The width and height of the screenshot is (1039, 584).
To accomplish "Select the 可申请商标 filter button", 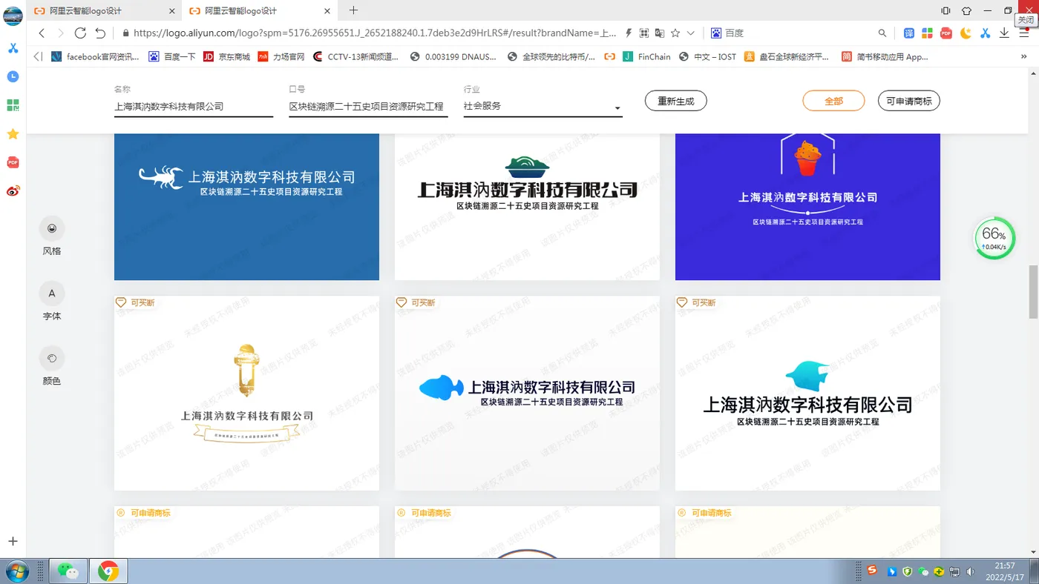I will coord(909,101).
